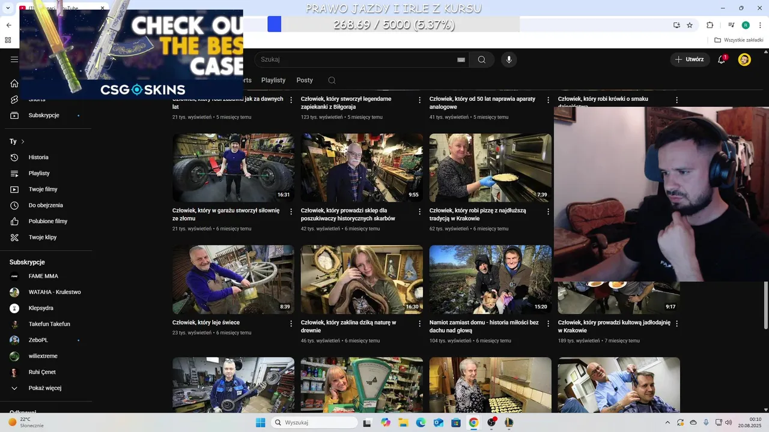Screen dimensions: 769x432
Task: Open wood carving video thumbnail (16:30)
Action: tap(362, 279)
